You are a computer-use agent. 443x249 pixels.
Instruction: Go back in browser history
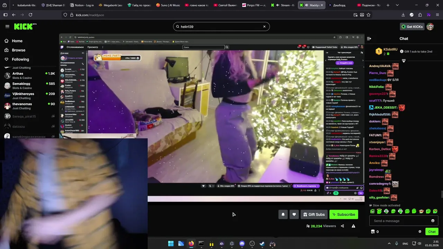tap(14, 15)
